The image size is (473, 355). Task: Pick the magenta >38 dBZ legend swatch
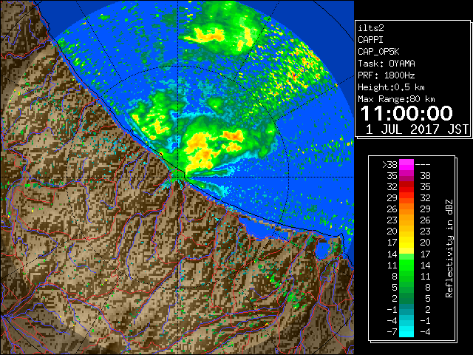tap(406, 165)
